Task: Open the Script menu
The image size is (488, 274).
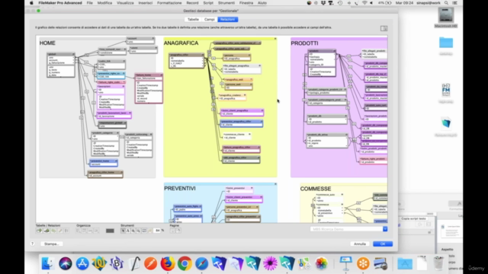Action: tap(208, 3)
